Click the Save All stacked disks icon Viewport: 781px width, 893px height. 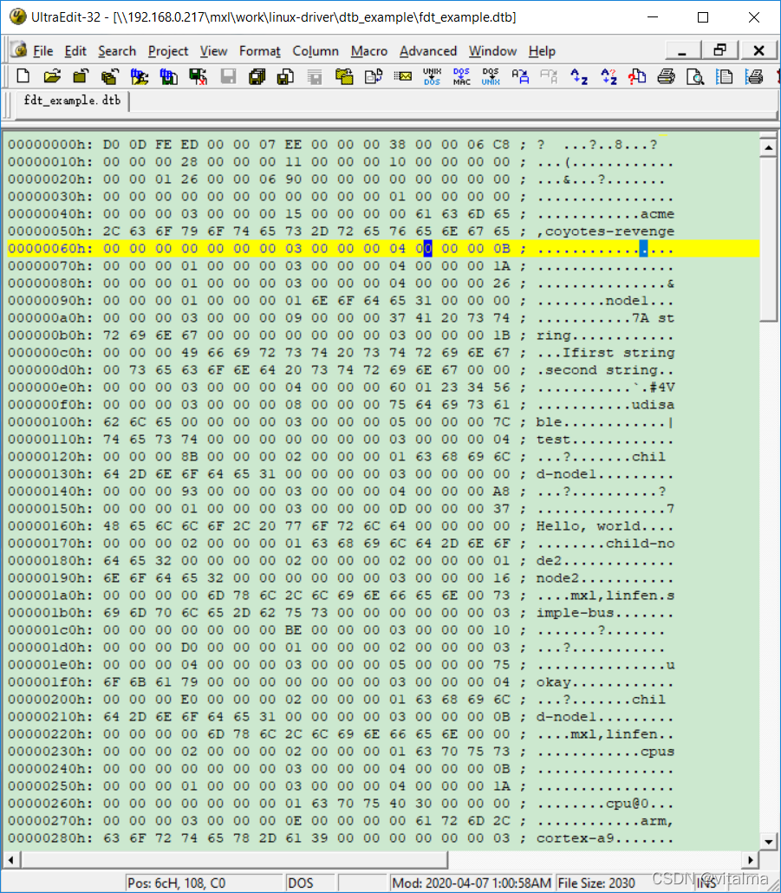(x=257, y=75)
